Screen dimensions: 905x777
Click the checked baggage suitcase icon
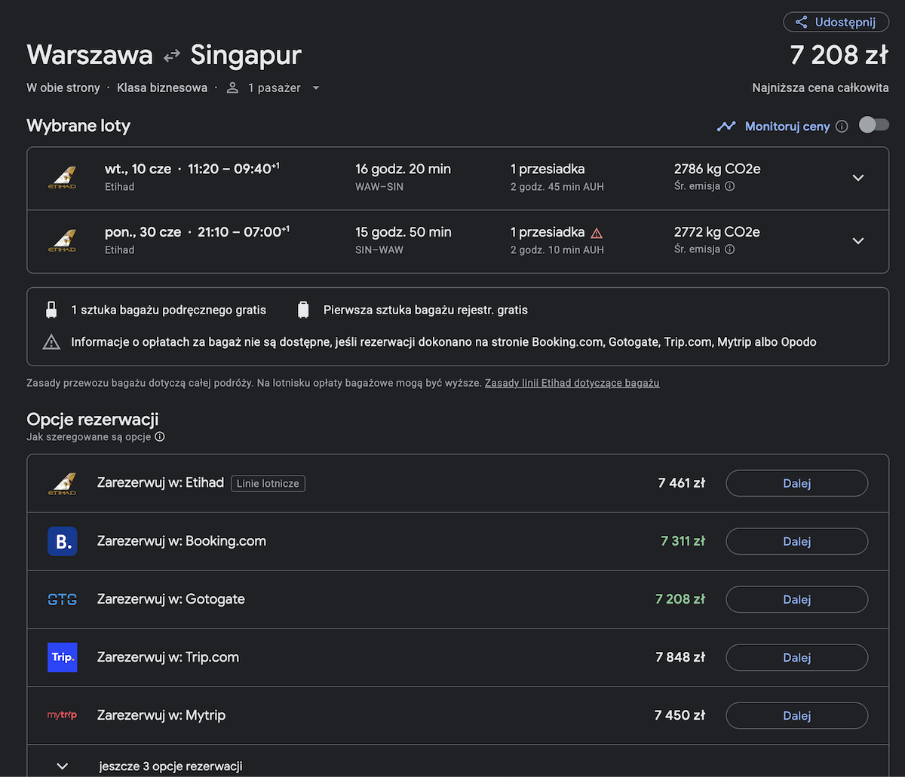click(303, 310)
